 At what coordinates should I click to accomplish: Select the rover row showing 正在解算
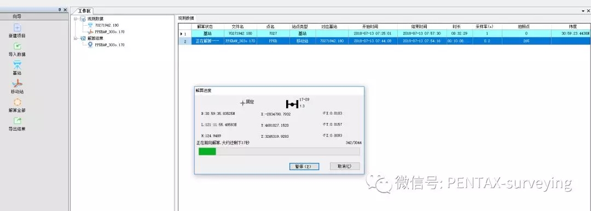[385, 40]
